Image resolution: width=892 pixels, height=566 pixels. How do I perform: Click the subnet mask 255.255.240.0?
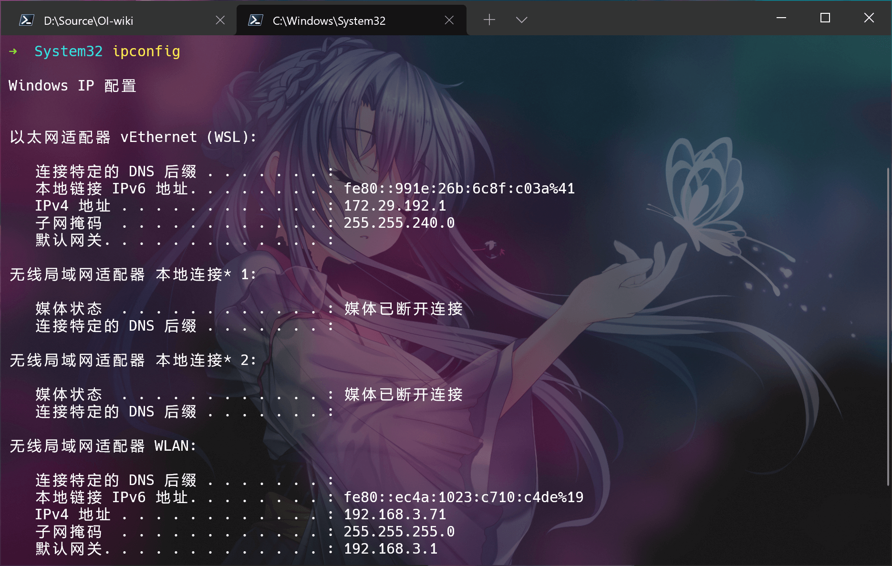[399, 223]
